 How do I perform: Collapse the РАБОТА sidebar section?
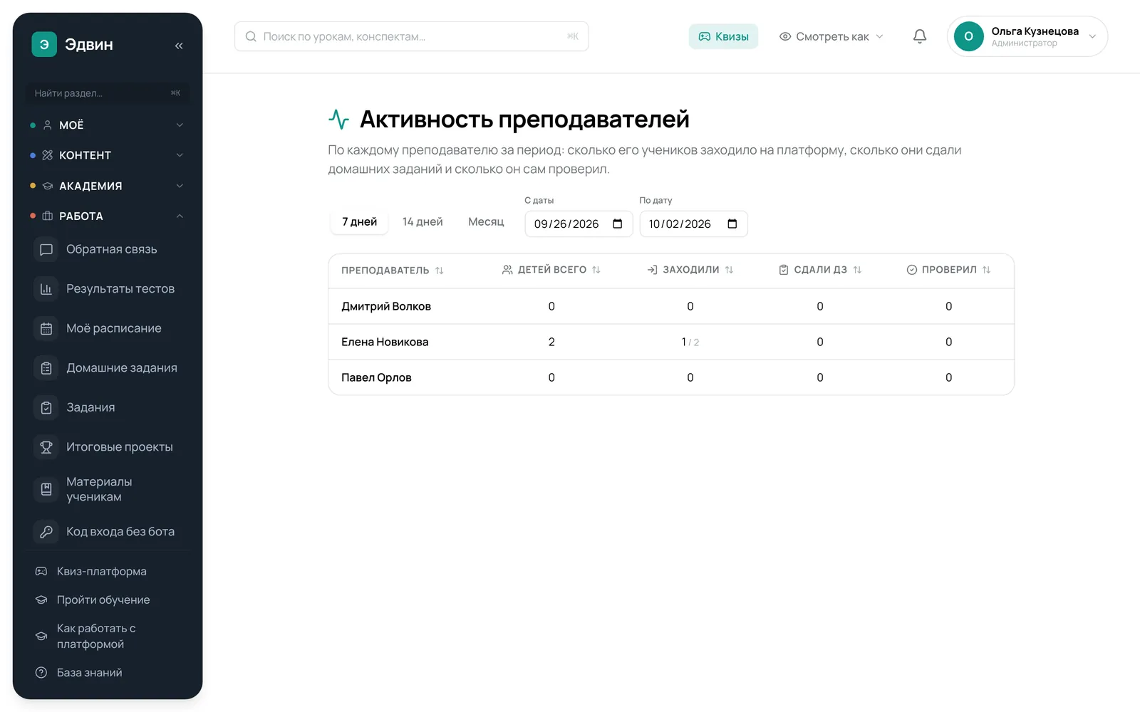(x=107, y=216)
